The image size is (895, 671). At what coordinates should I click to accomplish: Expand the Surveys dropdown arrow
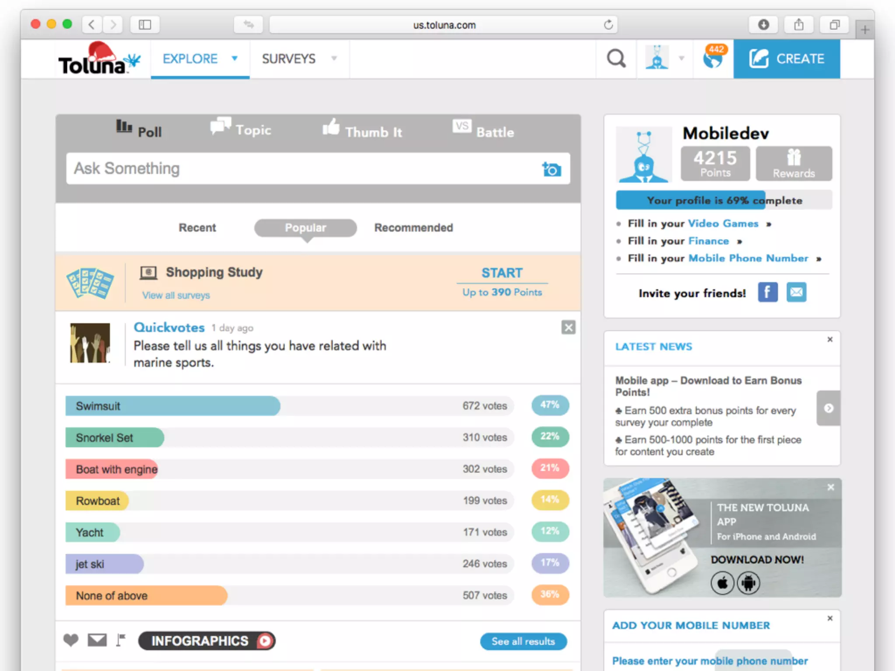334,58
